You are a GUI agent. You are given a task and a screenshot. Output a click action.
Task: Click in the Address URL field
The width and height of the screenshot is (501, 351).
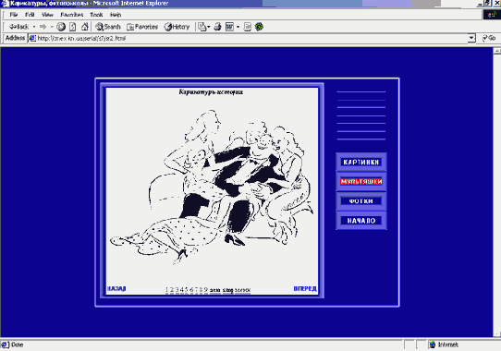tap(249, 38)
